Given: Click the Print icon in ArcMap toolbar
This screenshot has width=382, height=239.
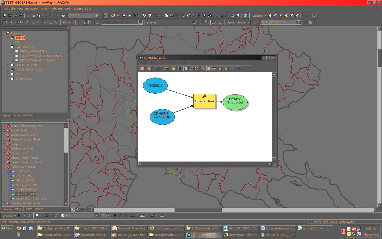Looking at the screenshot, I should pyautogui.click(x=21, y=15).
